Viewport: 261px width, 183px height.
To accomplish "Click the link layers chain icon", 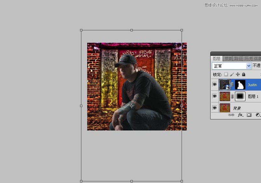I will point(231,115).
